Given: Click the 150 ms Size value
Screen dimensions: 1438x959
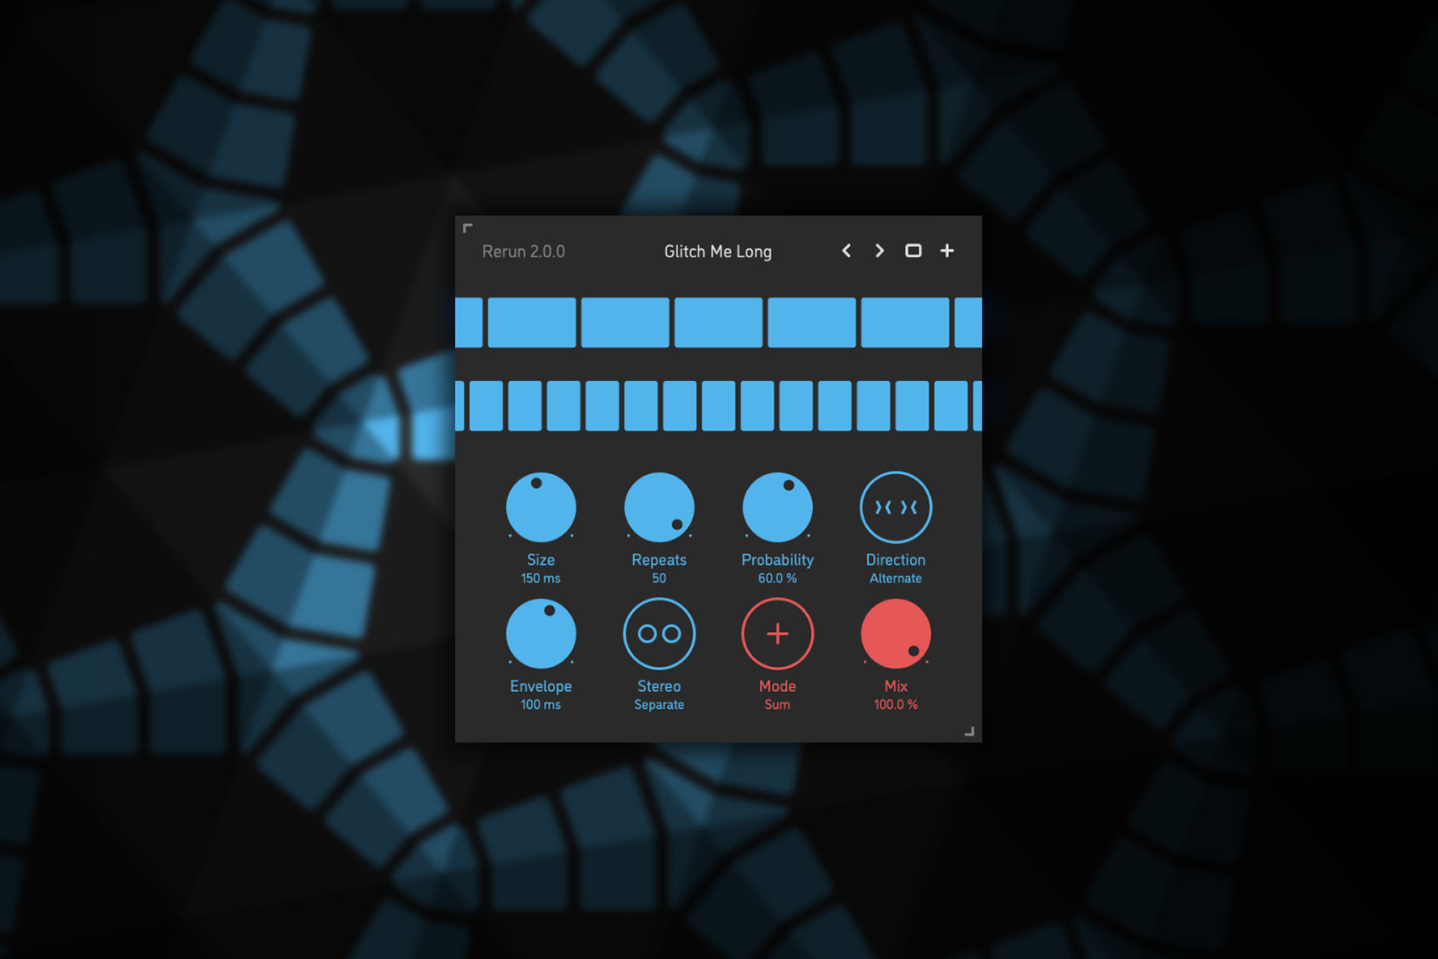Looking at the screenshot, I should click(x=541, y=578).
